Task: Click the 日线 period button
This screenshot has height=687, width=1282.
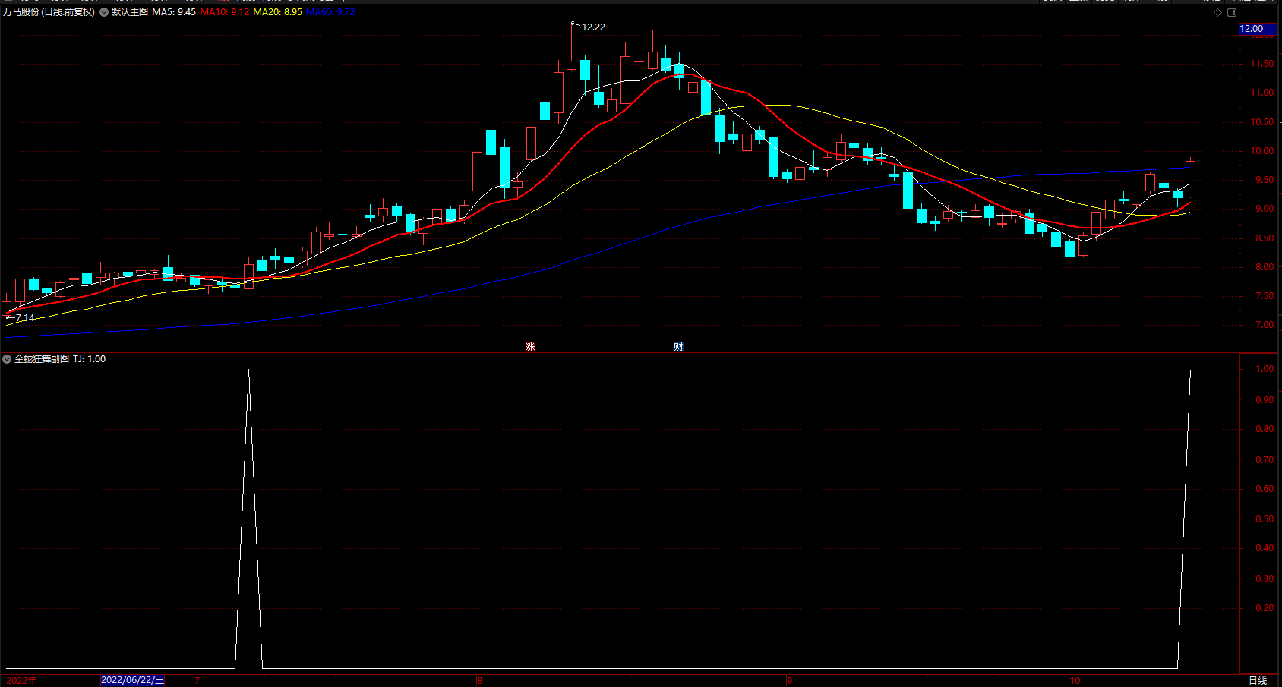Action: 1258,680
